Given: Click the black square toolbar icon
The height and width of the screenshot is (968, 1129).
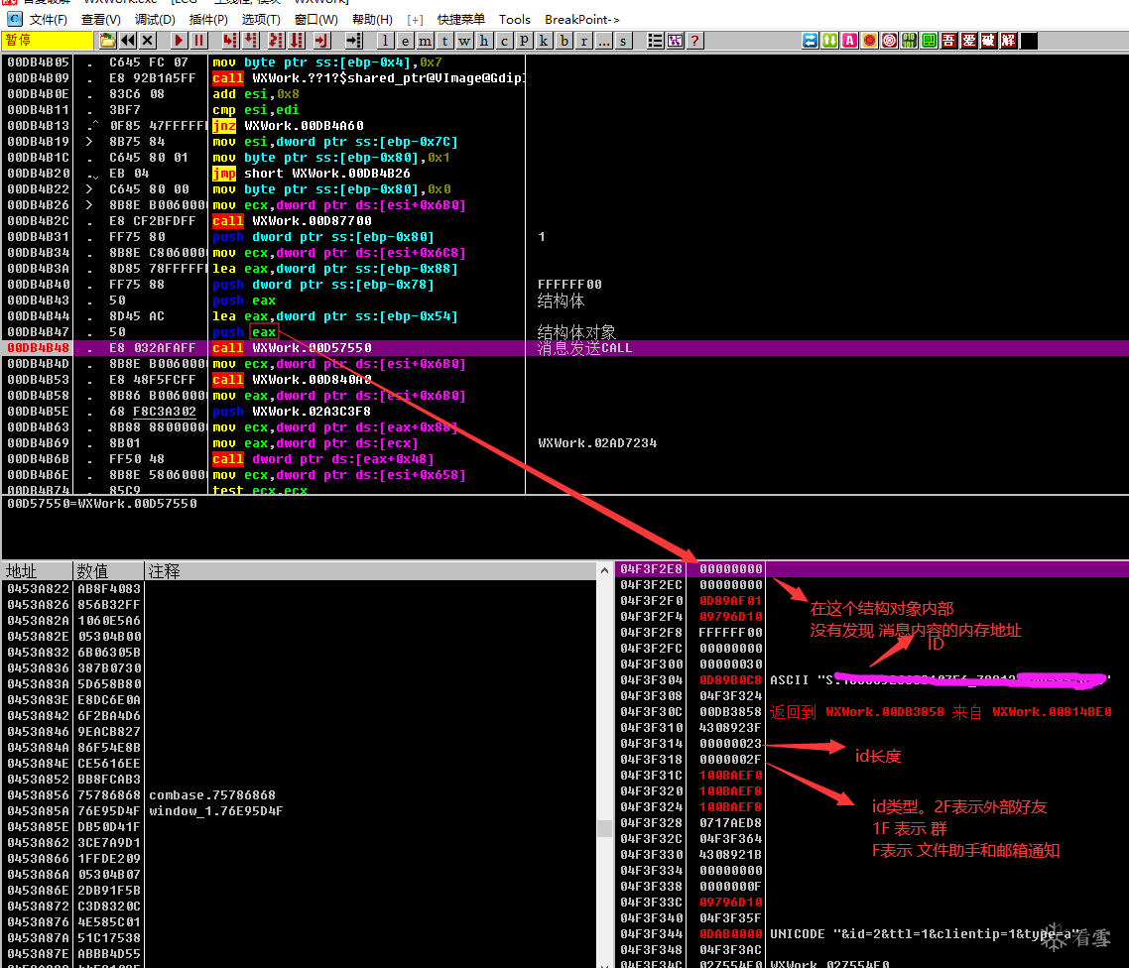Looking at the screenshot, I should [1029, 41].
